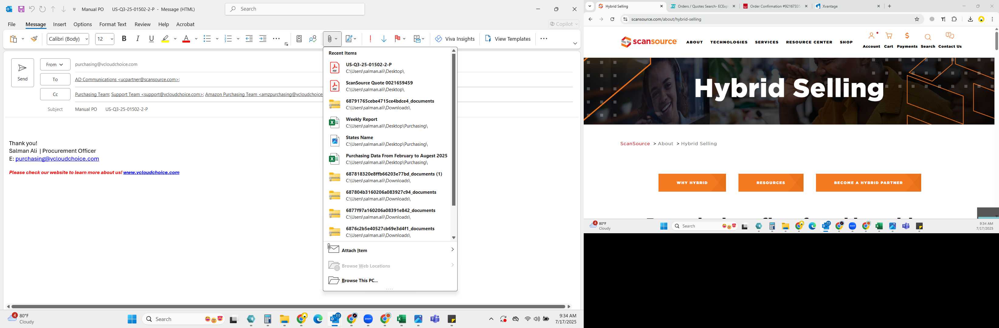Click the Send button
Image resolution: width=999 pixels, height=328 pixels.
point(22,72)
